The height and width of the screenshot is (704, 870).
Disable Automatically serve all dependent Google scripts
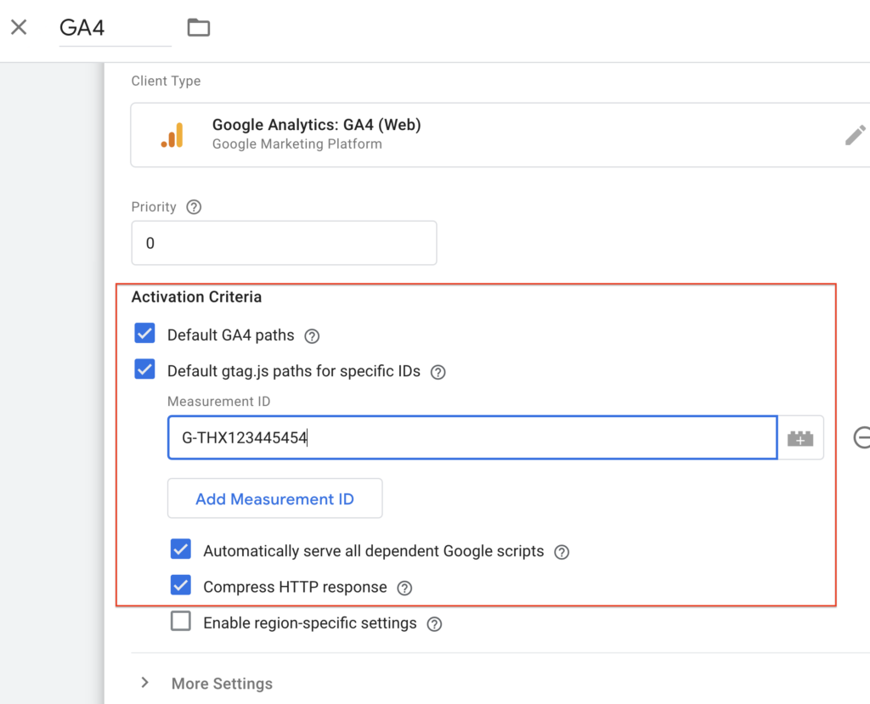tap(180, 550)
